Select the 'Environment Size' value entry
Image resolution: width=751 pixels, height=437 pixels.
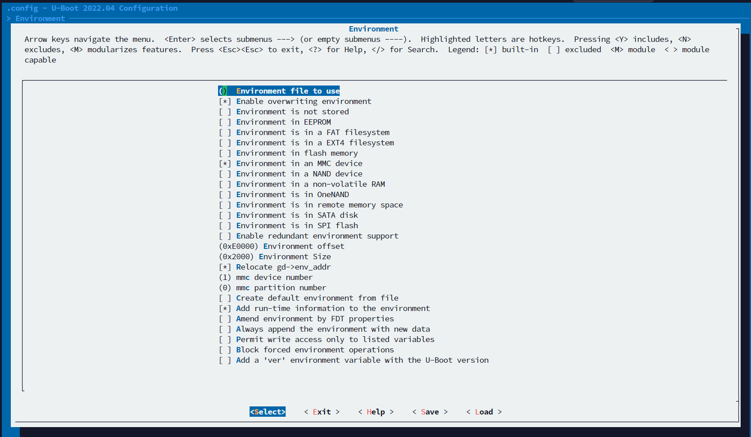(x=275, y=257)
